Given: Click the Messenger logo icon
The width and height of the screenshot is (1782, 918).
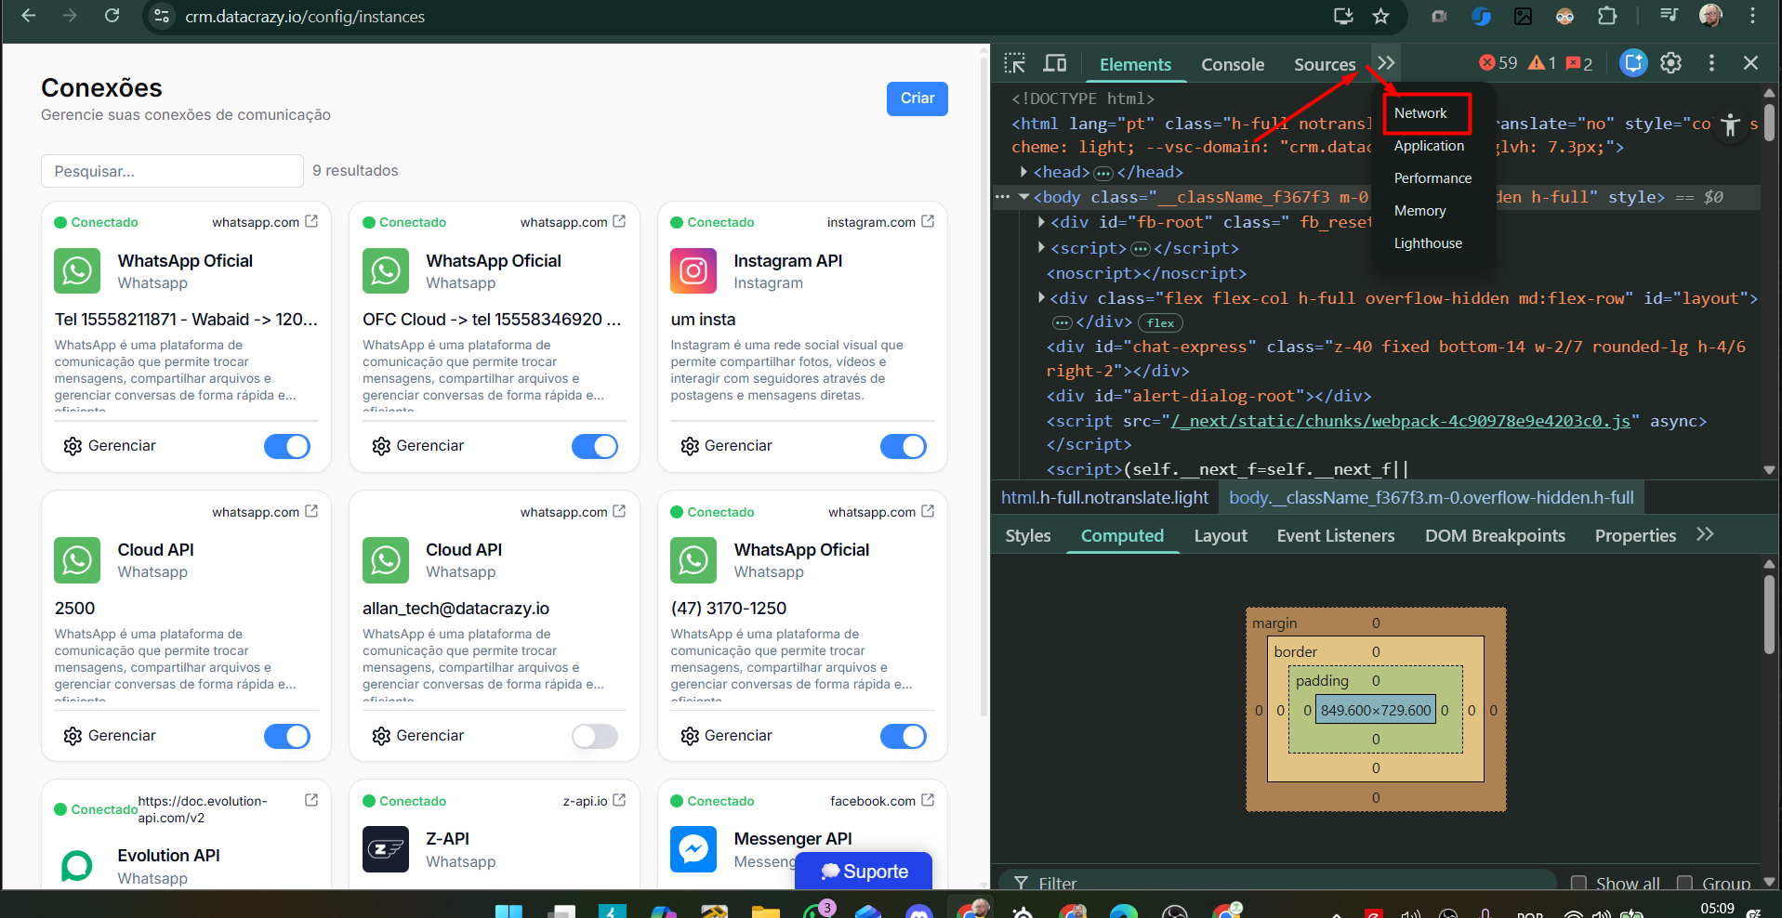Looking at the screenshot, I should (693, 849).
